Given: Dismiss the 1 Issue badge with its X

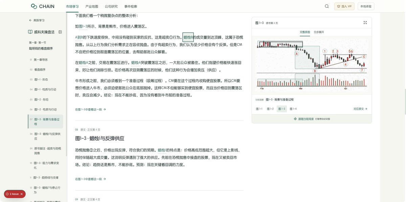Looking at the screenshot, I should (x=22, y=194).
